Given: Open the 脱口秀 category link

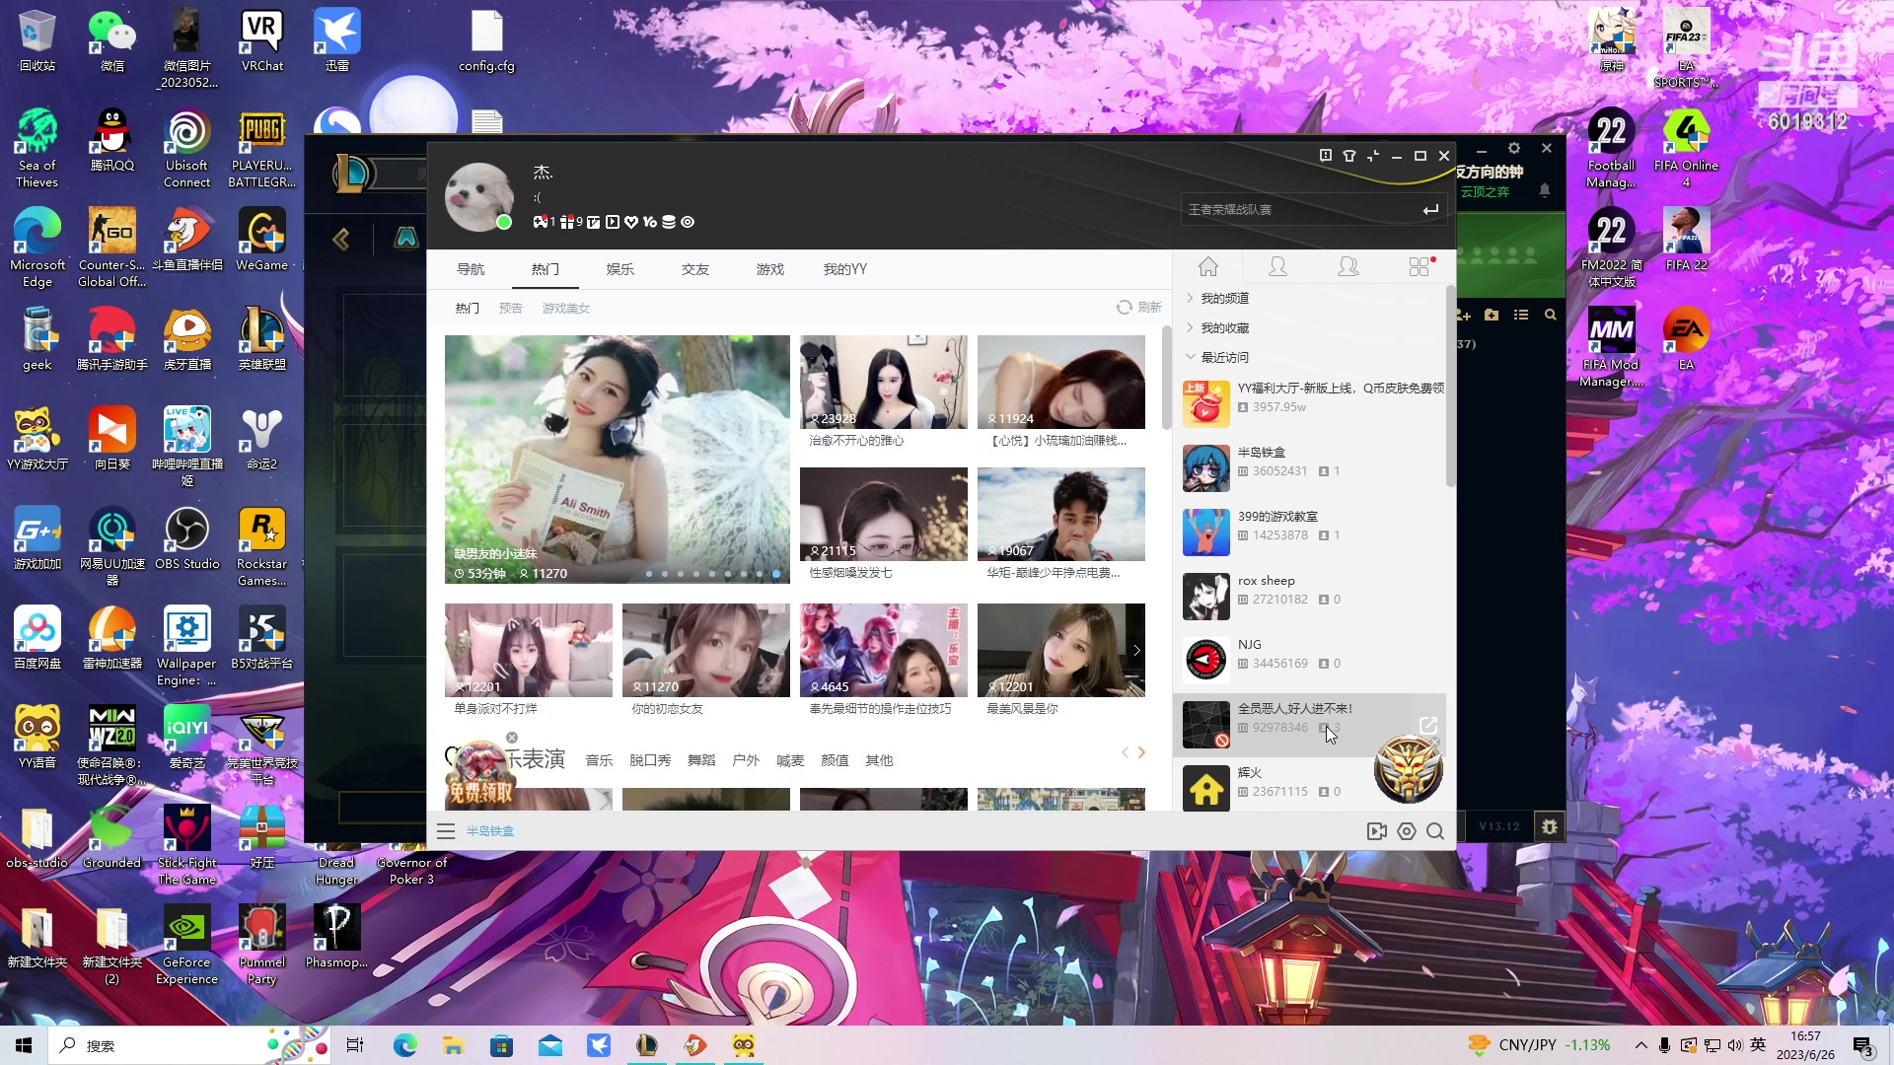Looking at the screenshot, I should tap(650, 760).
